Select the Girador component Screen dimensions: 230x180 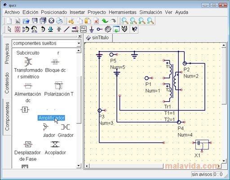coord(66,130)
